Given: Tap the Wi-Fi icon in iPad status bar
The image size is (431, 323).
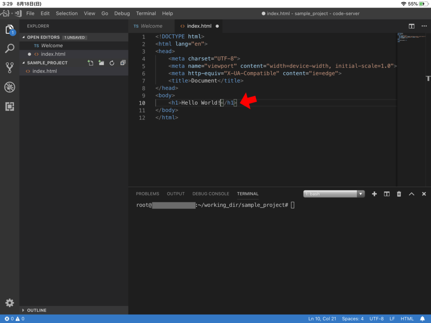Looking at the screenshot, I should tap(404, 4).
